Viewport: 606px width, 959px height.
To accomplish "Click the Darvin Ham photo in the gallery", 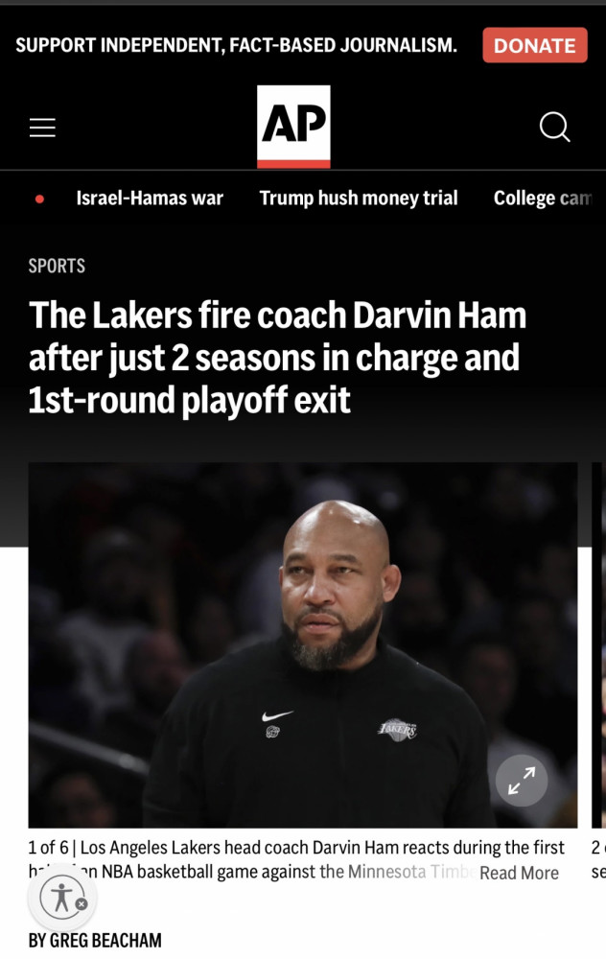I will click(303, 644).
